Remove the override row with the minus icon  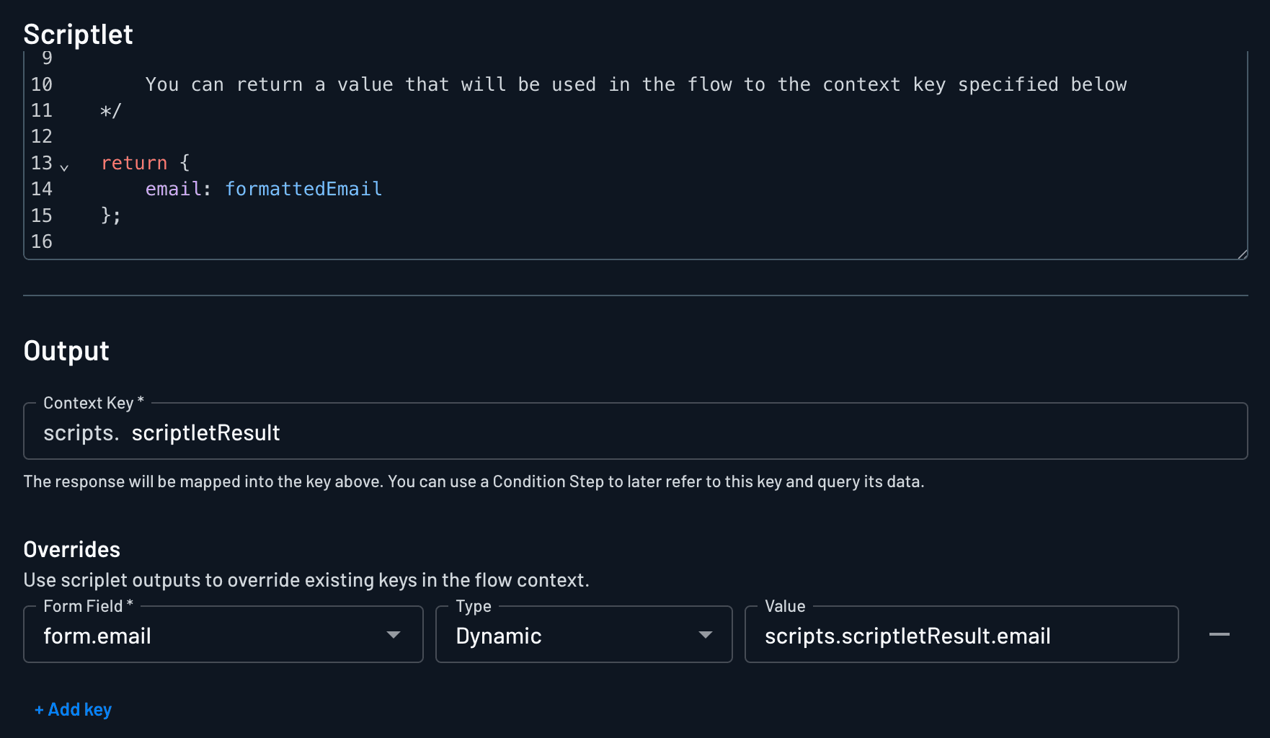point(1219,634)
